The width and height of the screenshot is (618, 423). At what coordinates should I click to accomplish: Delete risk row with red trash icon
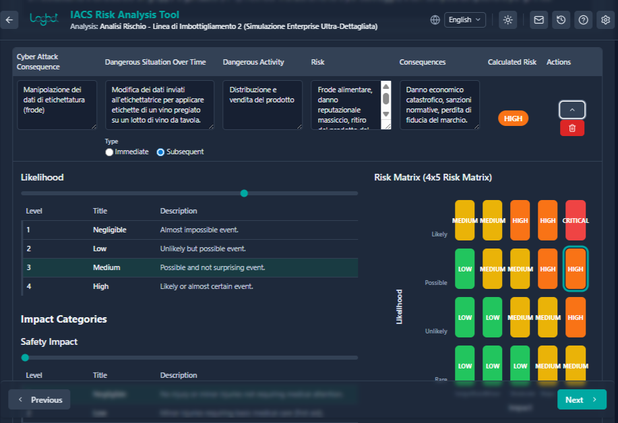click(571, 128)
